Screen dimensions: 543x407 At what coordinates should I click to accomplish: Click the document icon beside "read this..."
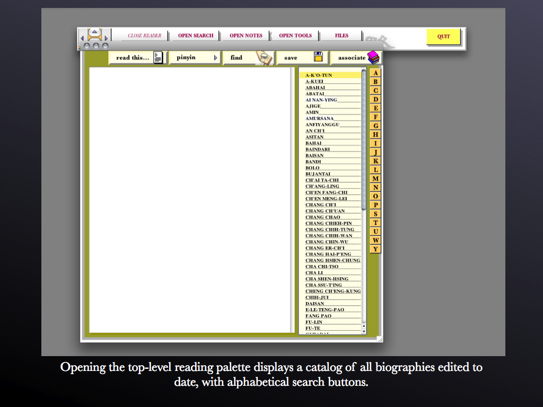point(158,57)
